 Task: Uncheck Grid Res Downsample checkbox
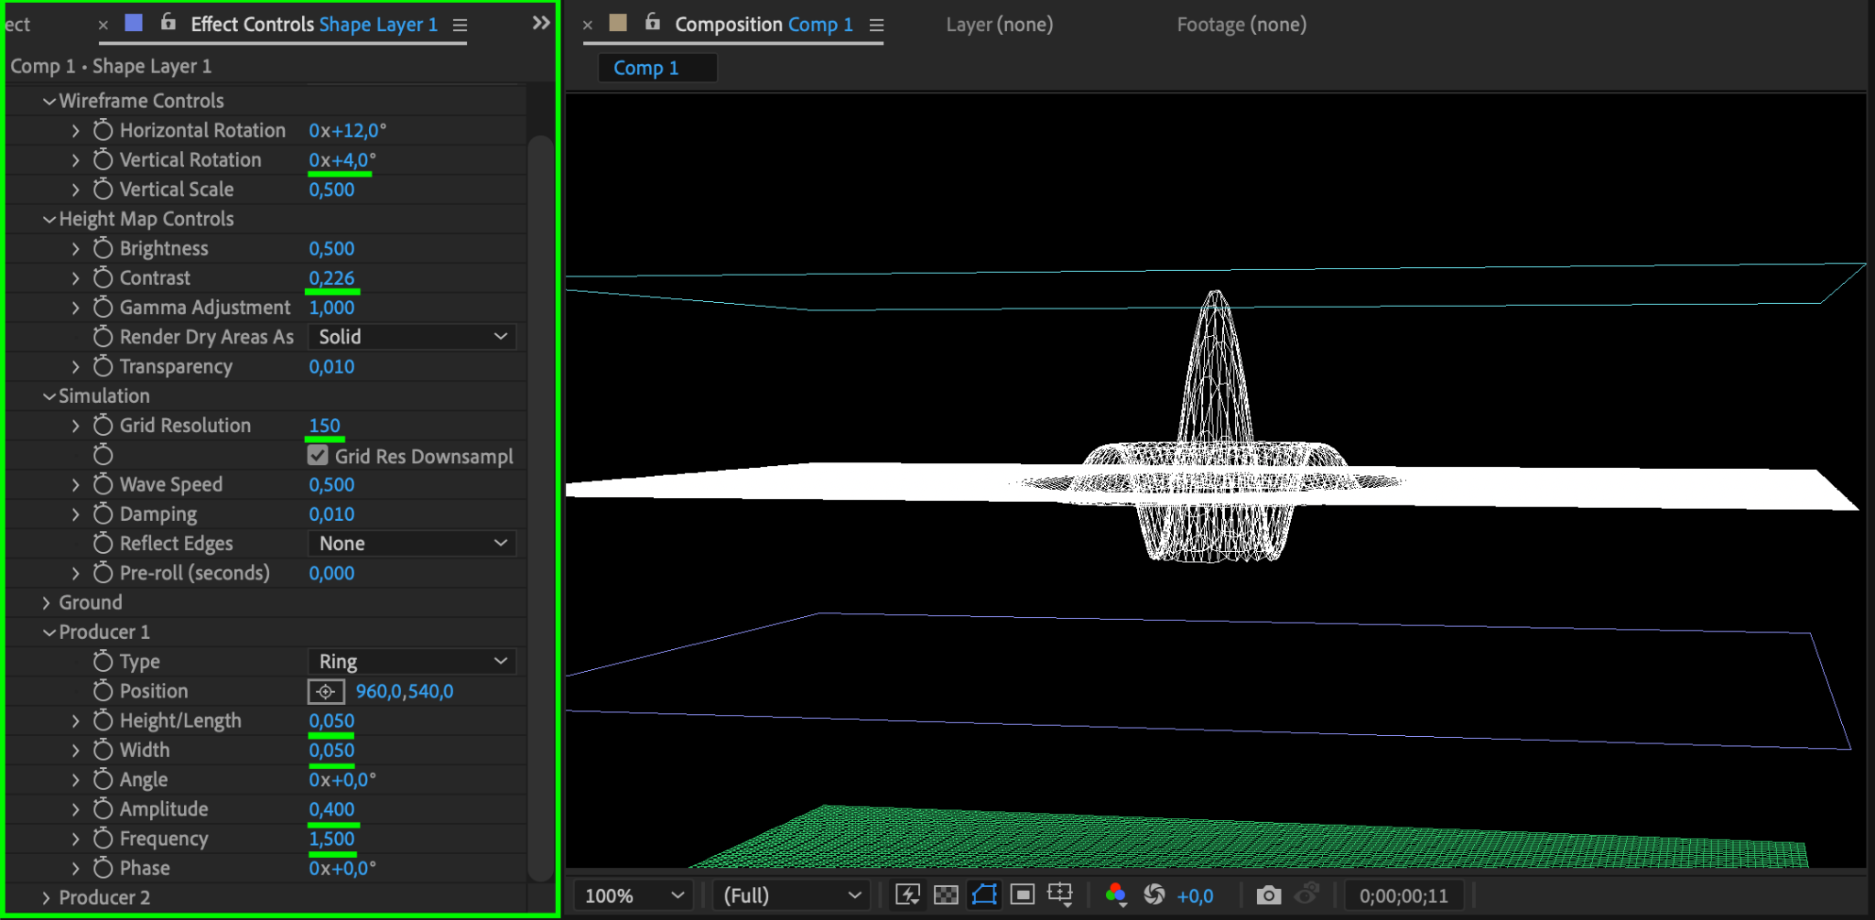(318, 456)
